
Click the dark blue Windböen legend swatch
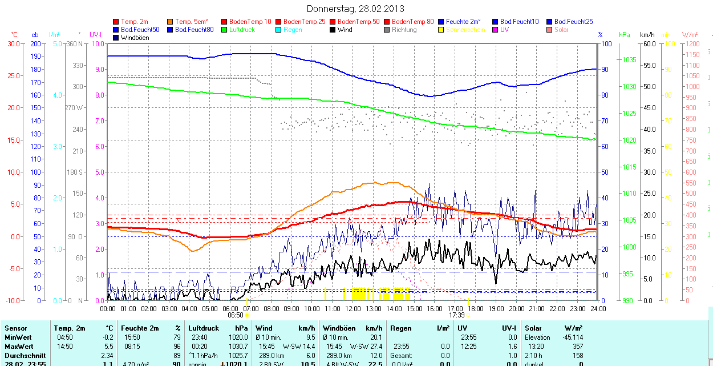(x=116, y=38)
